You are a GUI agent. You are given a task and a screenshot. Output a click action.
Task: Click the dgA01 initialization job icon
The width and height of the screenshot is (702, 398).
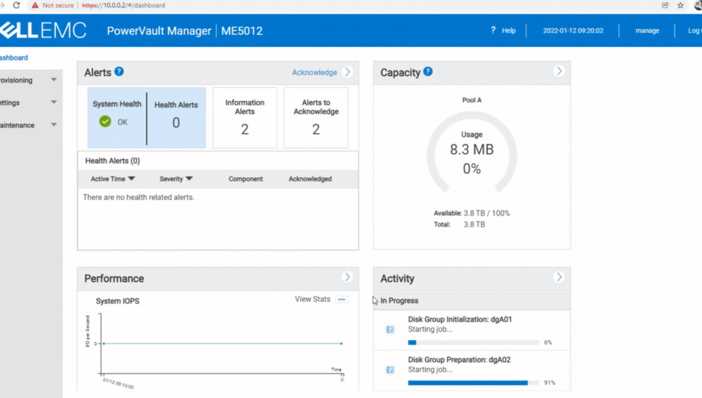[390, 330]
